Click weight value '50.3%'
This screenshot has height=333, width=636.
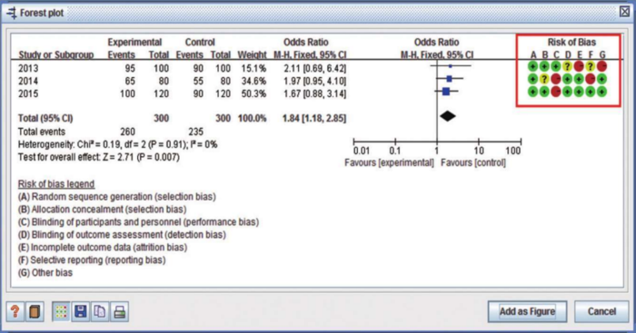[253, 93]
